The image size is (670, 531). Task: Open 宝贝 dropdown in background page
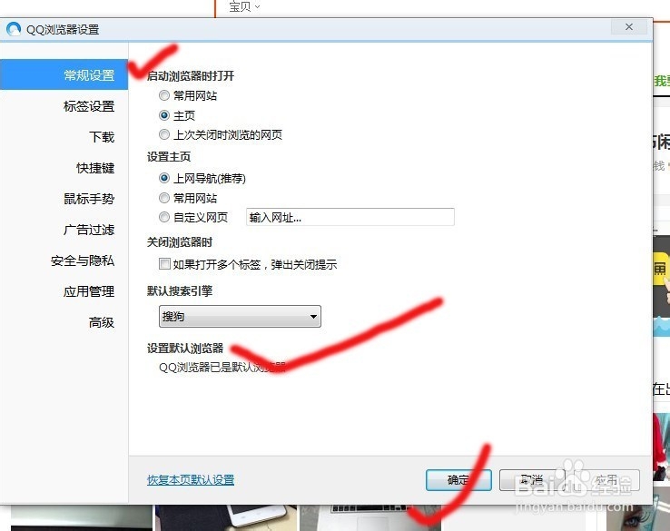[x=244, y=6]
